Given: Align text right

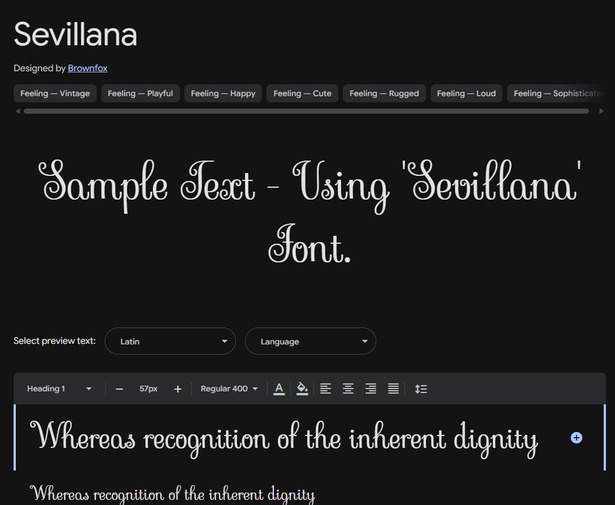Looking at the screenshot, I should coord(371,389).
